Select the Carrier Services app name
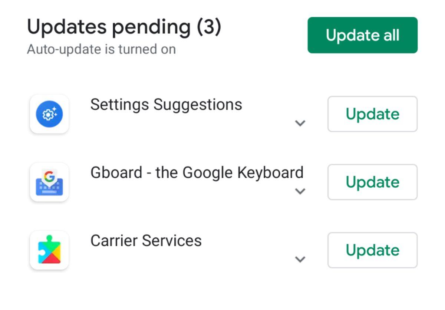 146,241
